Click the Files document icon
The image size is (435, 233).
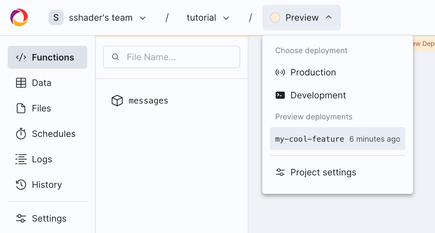[21, 108]
